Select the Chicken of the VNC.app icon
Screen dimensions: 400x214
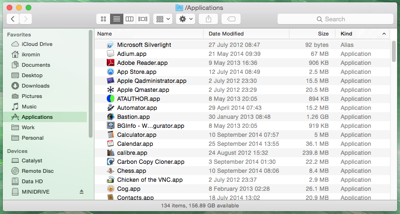111,179
